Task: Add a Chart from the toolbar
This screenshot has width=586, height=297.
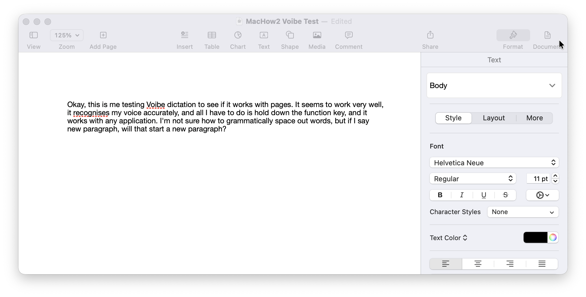Action: tap(238, 35)
